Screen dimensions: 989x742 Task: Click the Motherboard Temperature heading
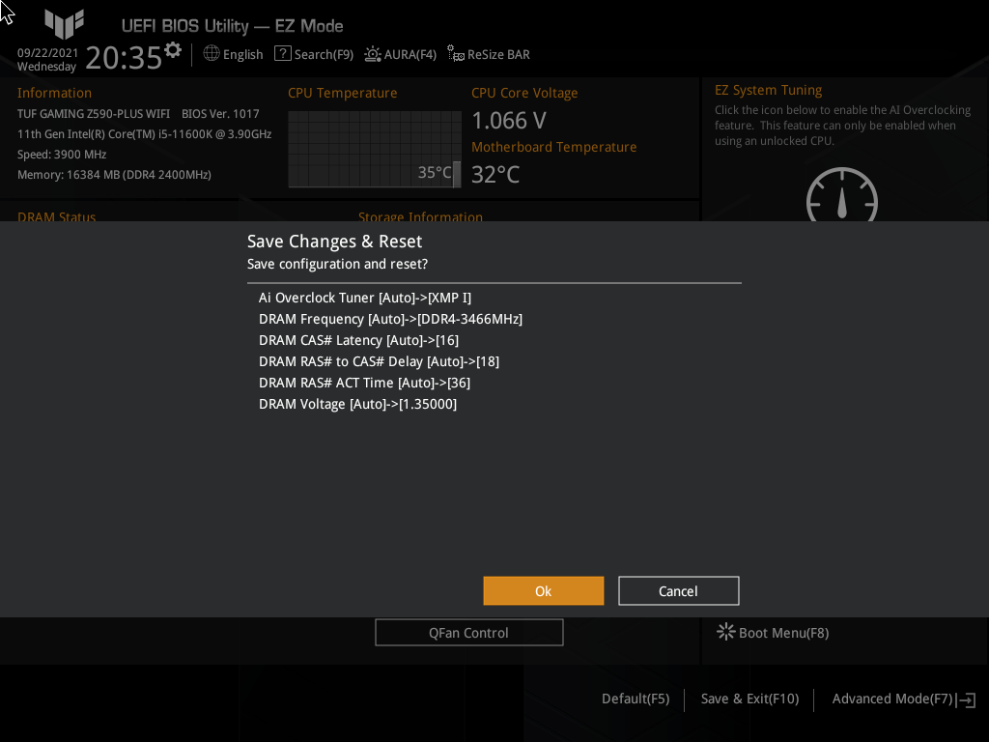[553, 147]
